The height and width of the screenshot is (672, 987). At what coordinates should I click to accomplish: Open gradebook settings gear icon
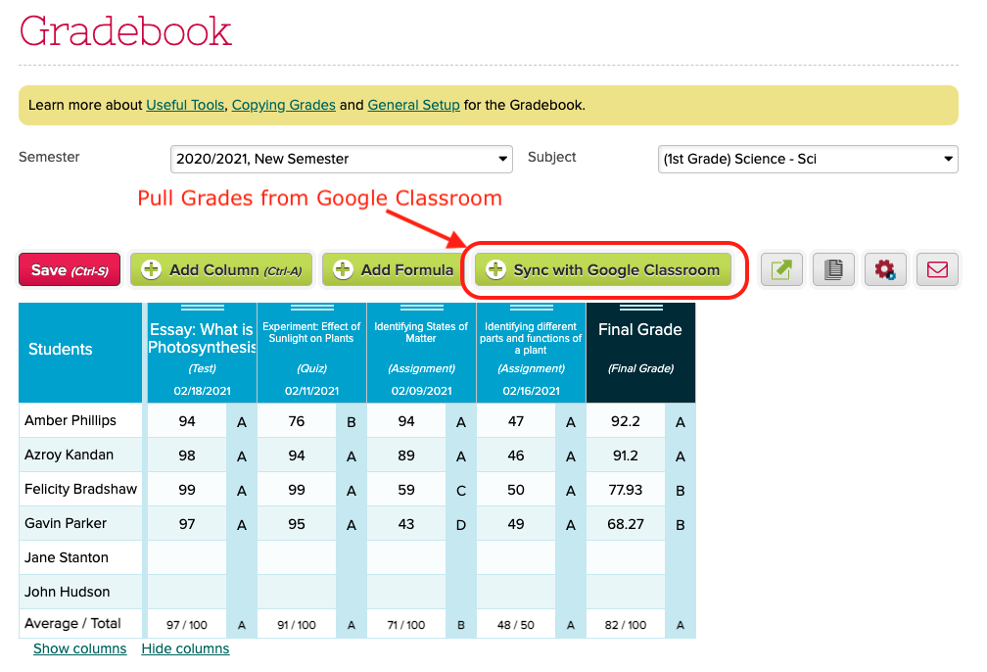[x=885, y=269]
